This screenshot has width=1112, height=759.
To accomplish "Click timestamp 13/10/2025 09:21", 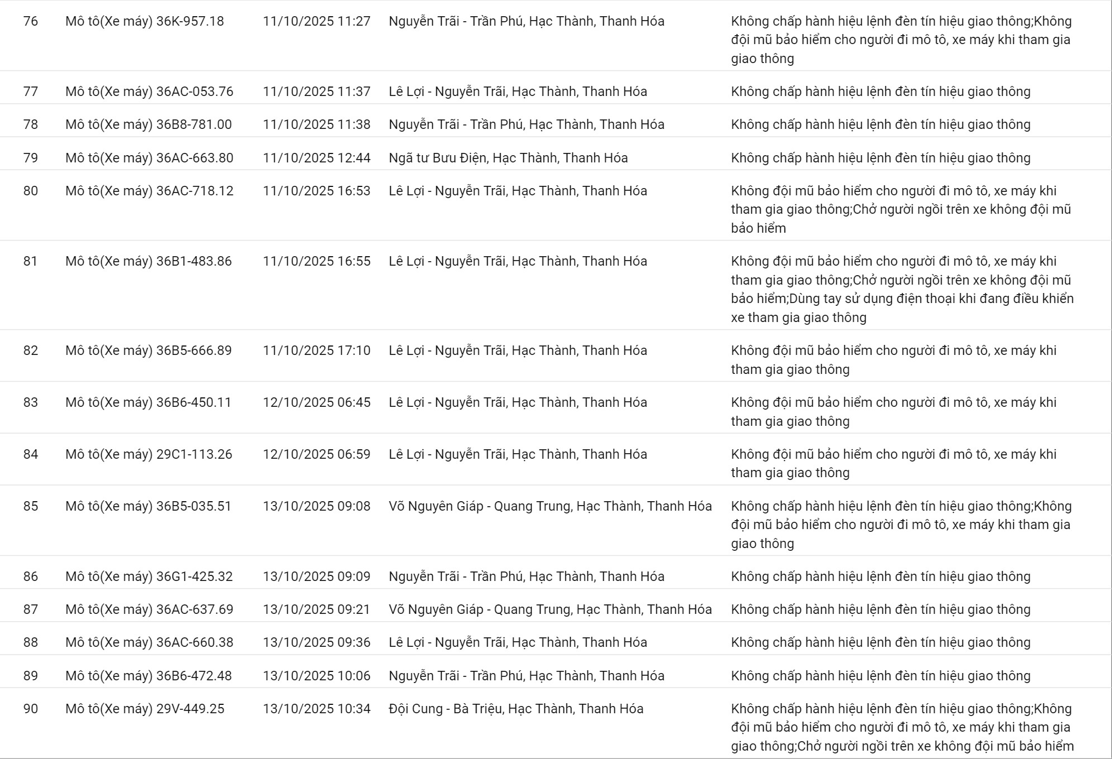I will point(317,609).
